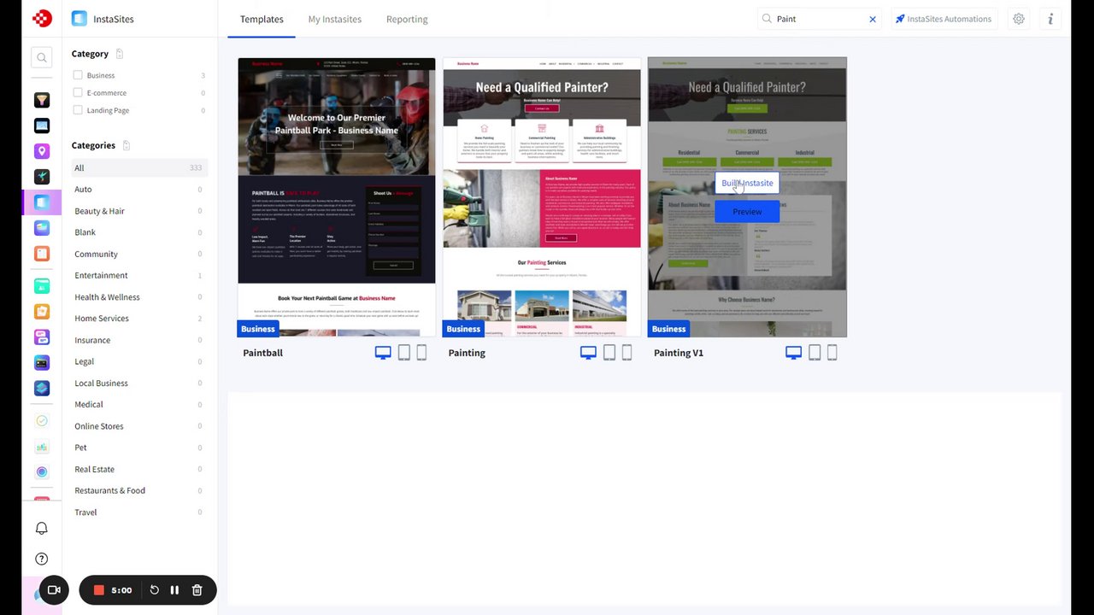This screenshot has width=1094, height=615.
Task: Open InstaSites Automations
Action: pyautogui.click(x=943, y=19)
